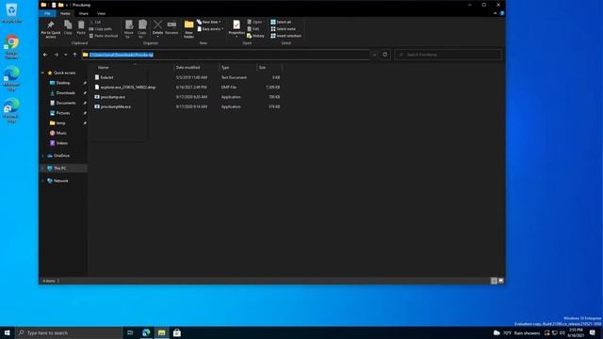Click the Rename icon
The height and width of the screenshot is (339, 603).
click(x=171, y=25)
